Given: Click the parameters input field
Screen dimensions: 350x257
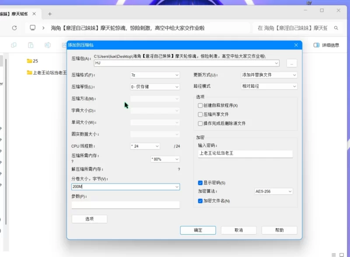Looking at the screenshot, I should click(126, 205).
